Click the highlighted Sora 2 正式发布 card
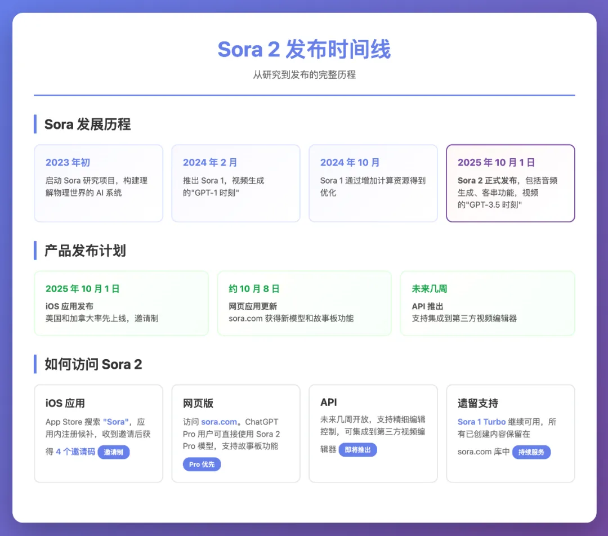 point(510,183)
